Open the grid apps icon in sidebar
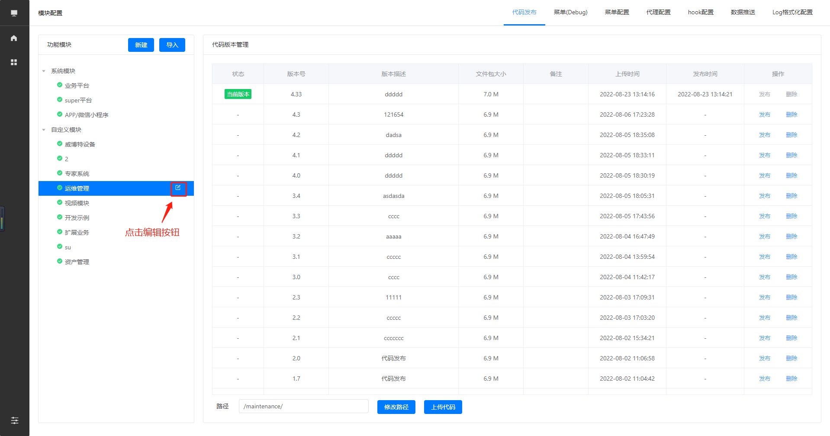This screenshot has width=830, height=436. coord(14,62)
